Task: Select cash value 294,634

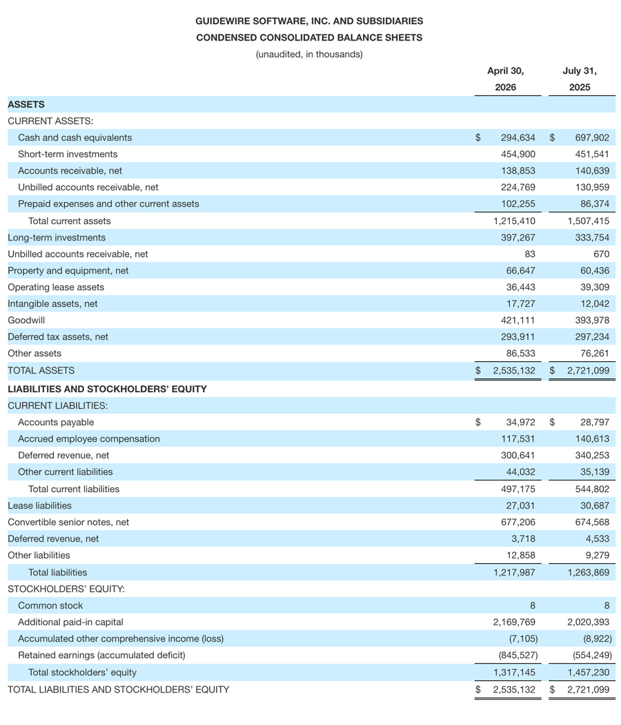Action: [517, 138]
